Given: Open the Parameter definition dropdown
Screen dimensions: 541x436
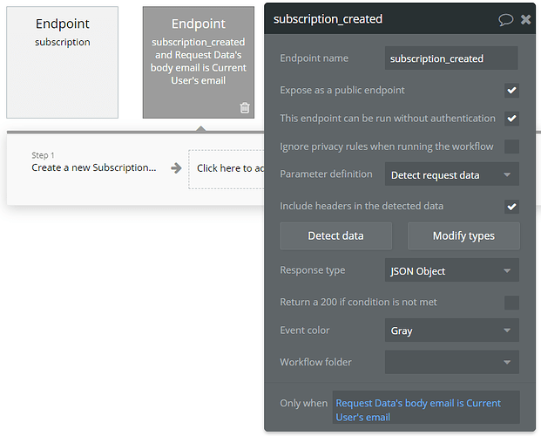Looking at the screenshot, I should click(x=451, y=174).
